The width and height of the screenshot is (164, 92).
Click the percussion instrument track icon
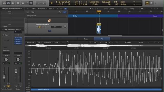[x=49, y=20]
